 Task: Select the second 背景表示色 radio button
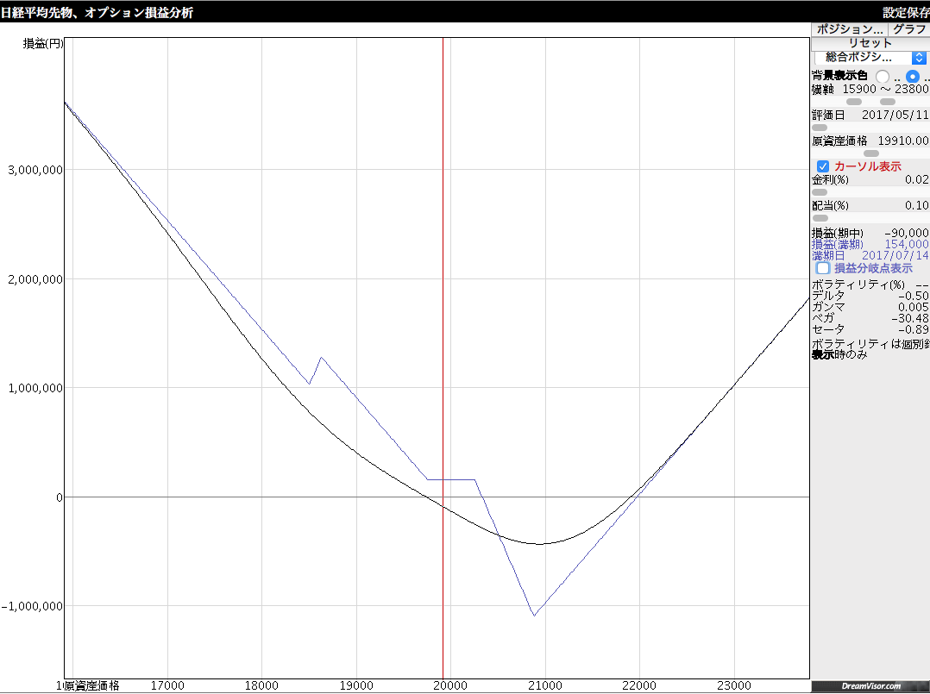tap(913, 77)
